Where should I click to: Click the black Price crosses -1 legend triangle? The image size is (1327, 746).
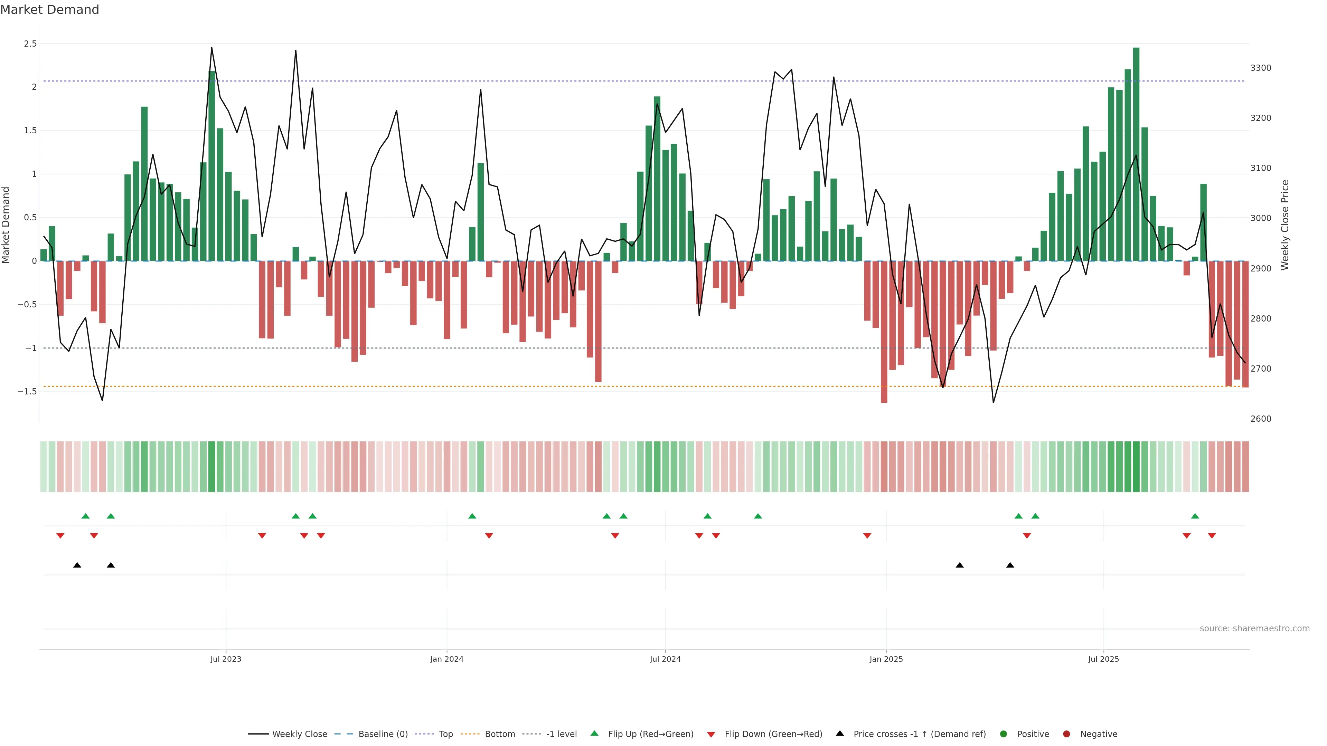click(x=840, y=733)
